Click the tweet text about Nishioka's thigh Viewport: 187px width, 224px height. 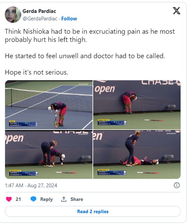coord(90,35)
